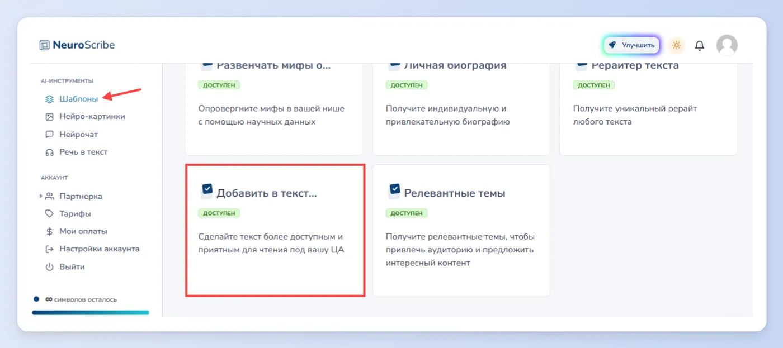This screenshot has height=348, width=783.
Task: Click the Речь в текст headphones icon
Action: [x=49, y=152]
